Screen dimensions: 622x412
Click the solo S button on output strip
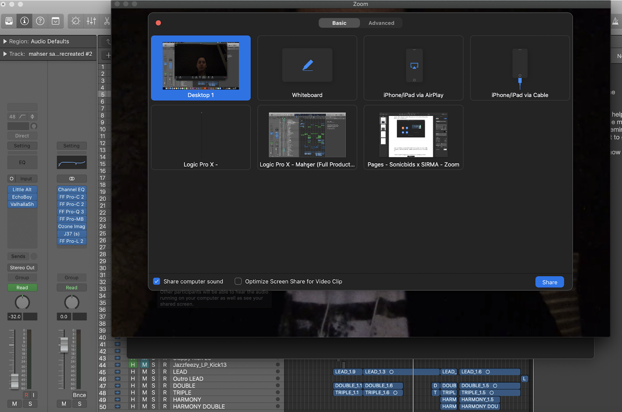[80, 404]
